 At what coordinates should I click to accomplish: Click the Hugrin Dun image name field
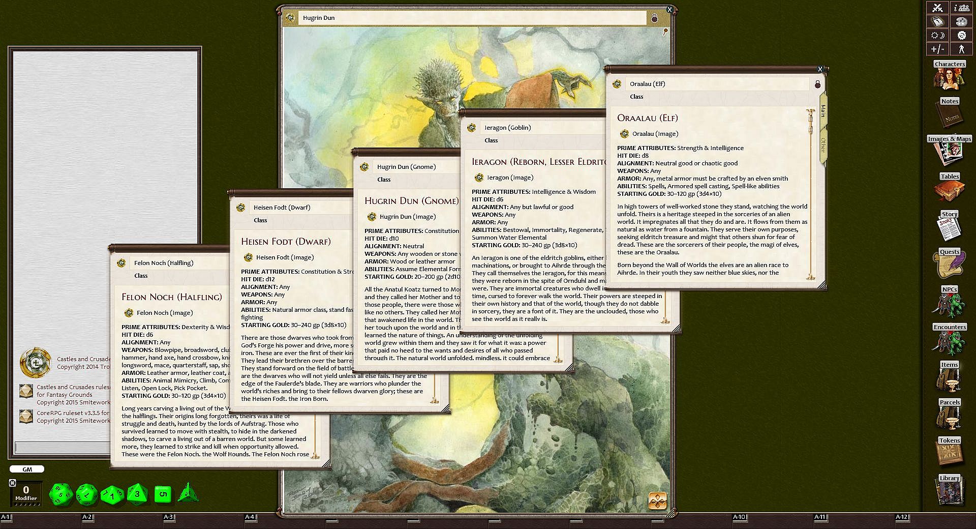click(x=472, y=18)
